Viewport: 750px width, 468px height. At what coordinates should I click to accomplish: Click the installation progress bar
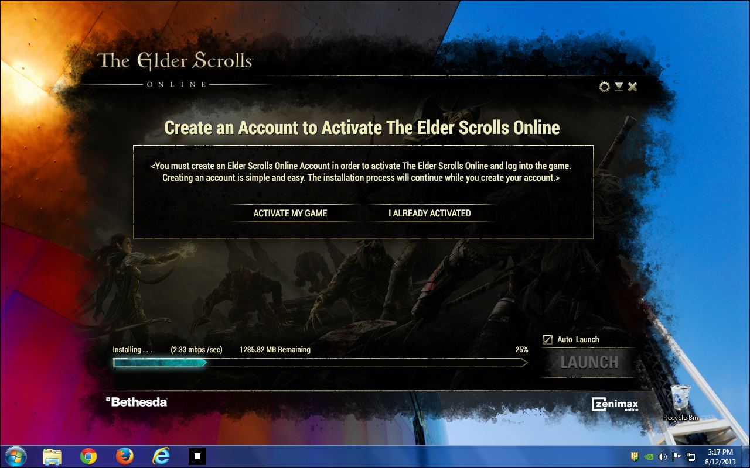320,363
